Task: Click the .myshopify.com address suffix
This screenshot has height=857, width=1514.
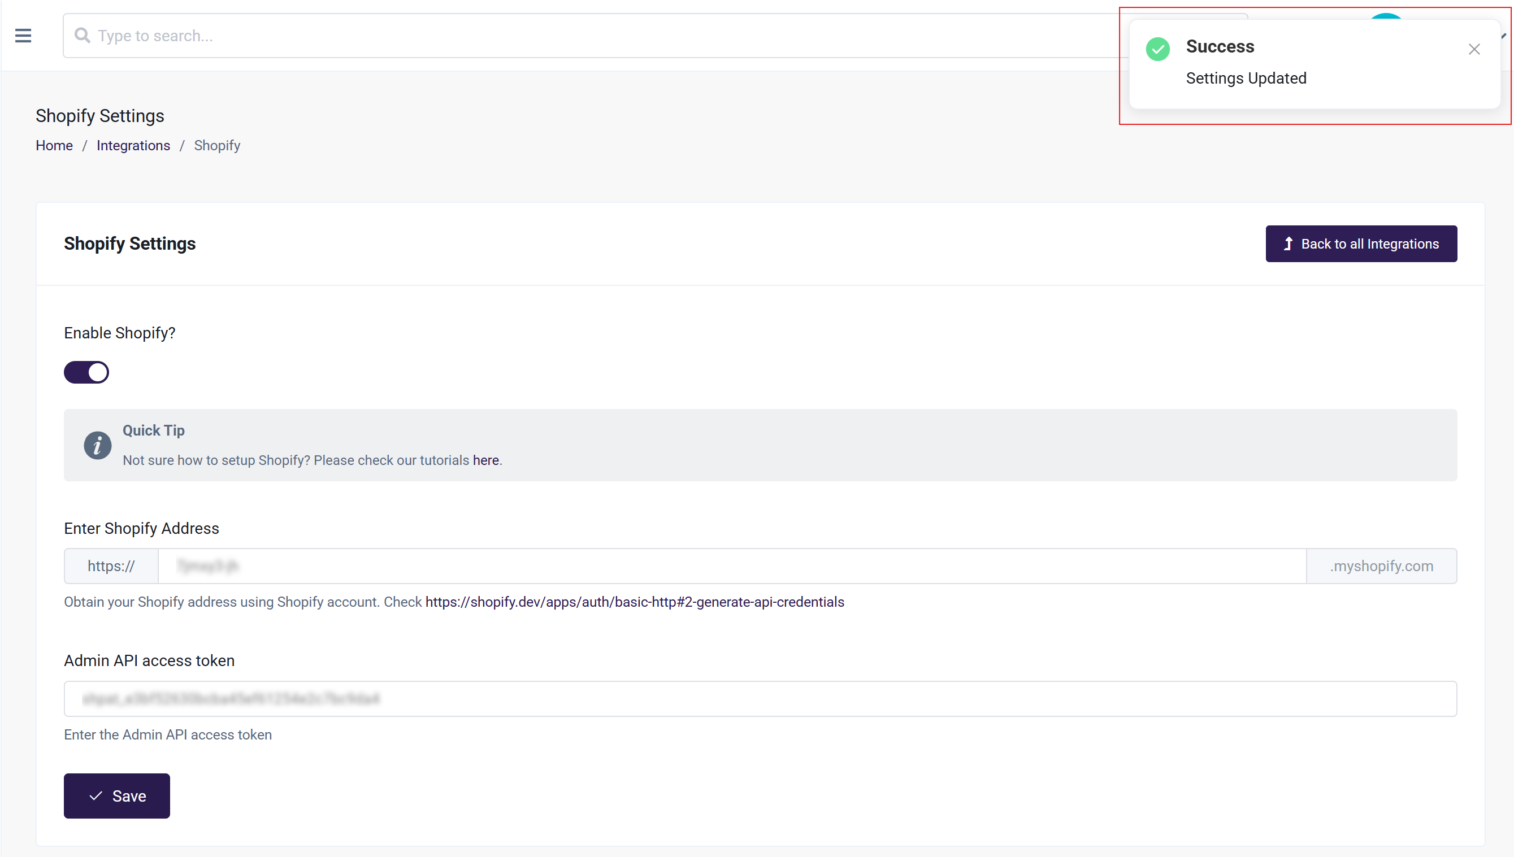Action: [1381, 565]
